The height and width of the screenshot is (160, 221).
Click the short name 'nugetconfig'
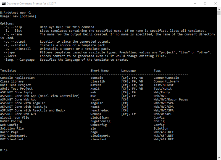pos(101,121)
